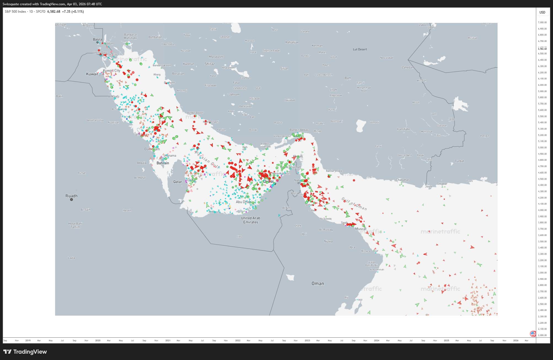
Task: Click the US flag icon near the price axis
Action: pyautogui.click(x=533, y=334)
